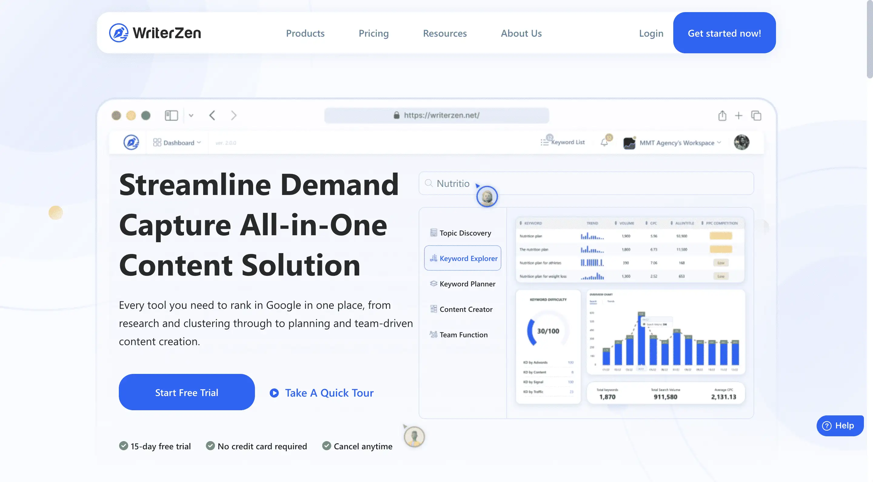Select the Keyword Explorer tab

[463, 258]
